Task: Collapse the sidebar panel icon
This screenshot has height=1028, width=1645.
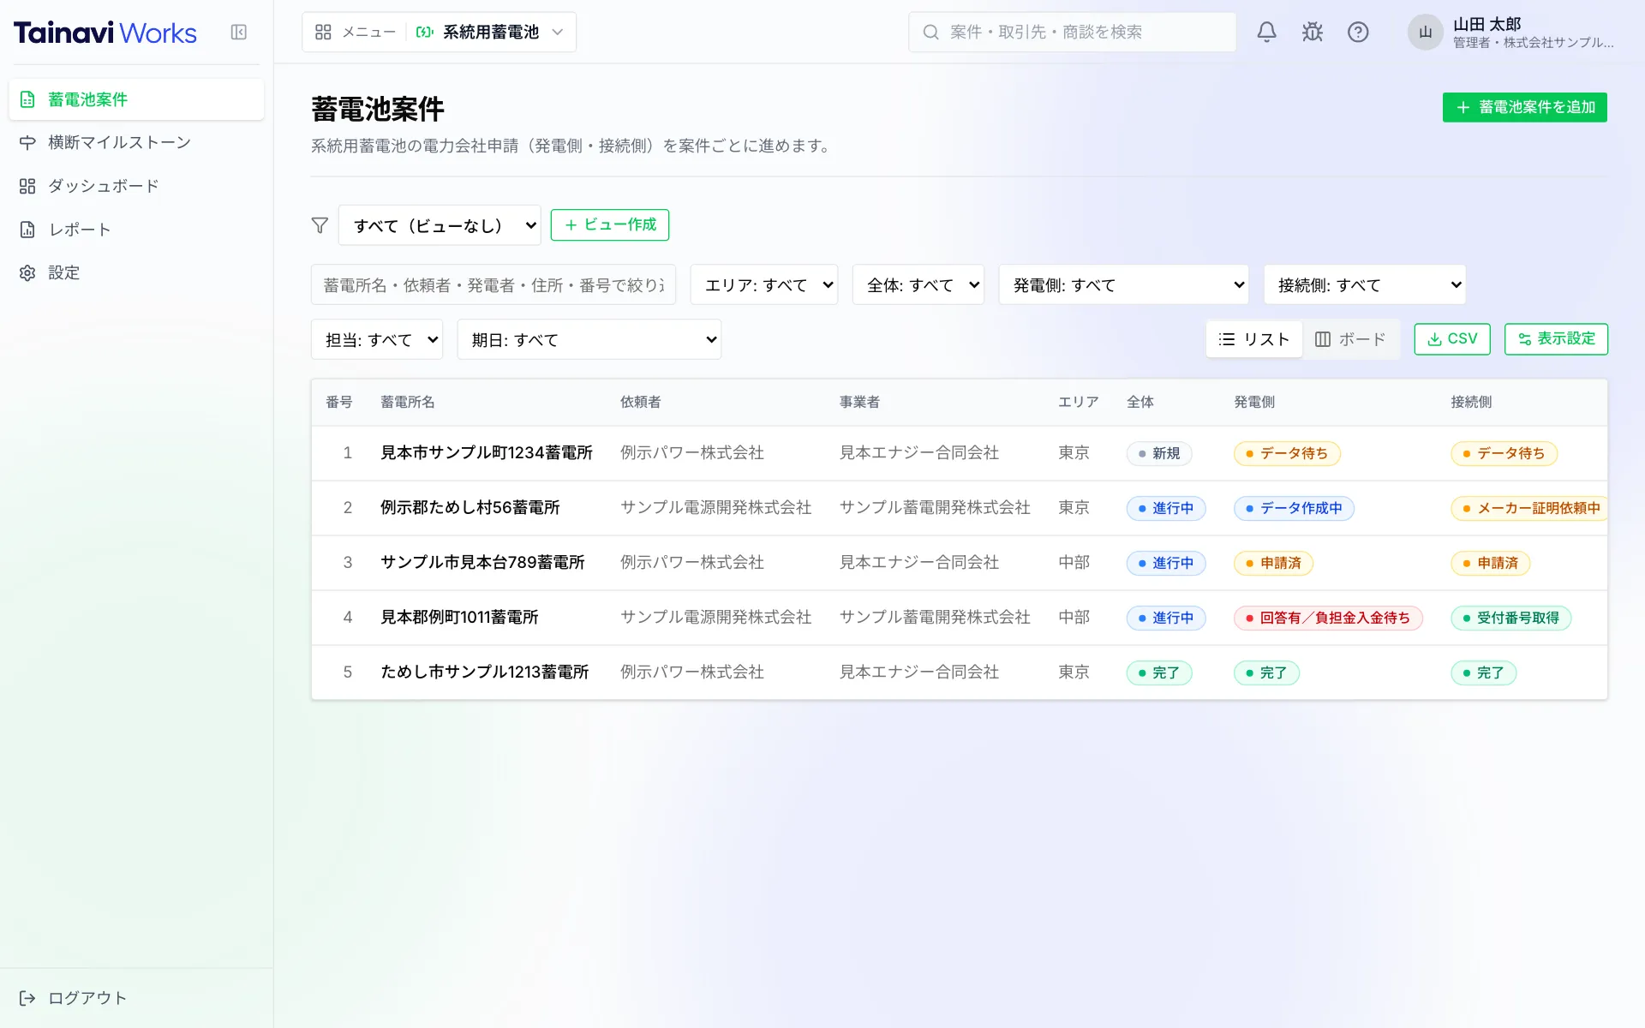Action: (239, 33)
